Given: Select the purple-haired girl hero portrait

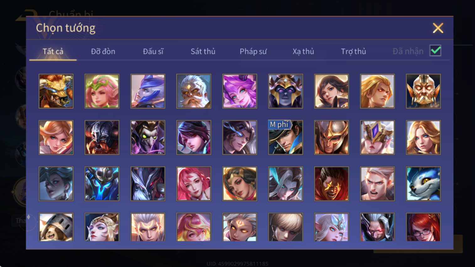Looking at the screenshot, I should click(x=240, y=91).
